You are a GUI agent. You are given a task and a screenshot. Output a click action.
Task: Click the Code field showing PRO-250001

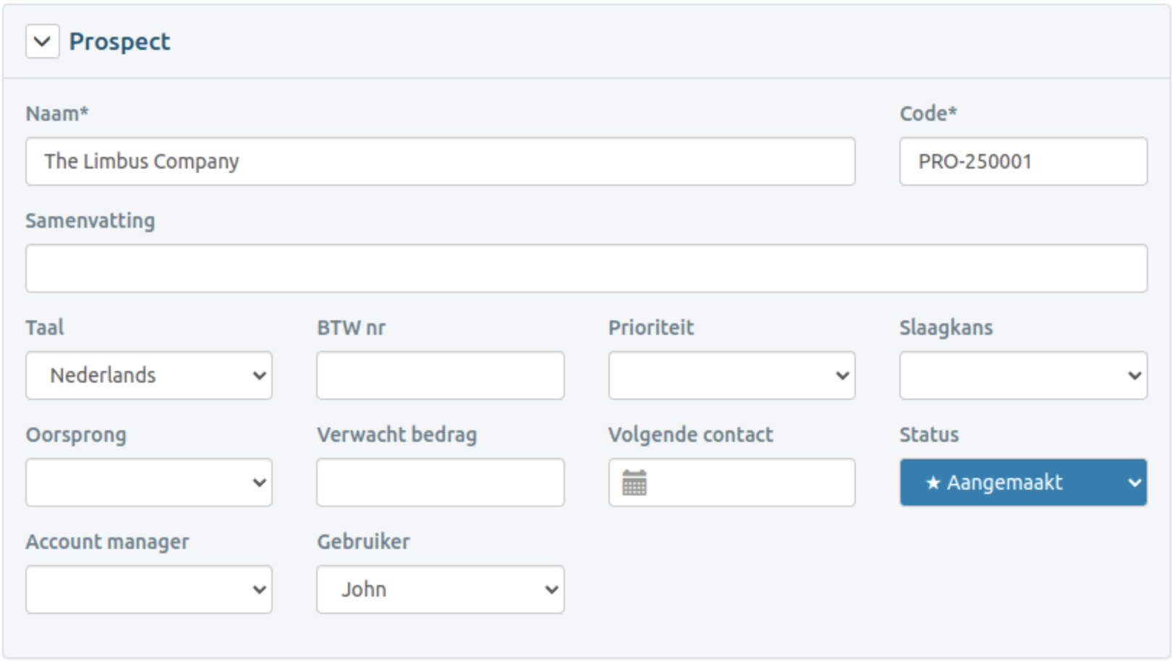coord(1022,161)
